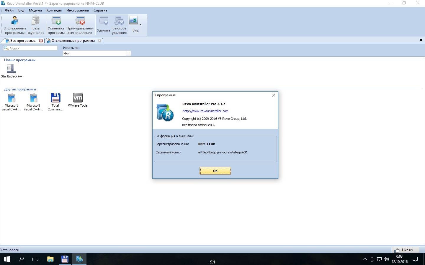Close the Отслеженные программы tab
This screenshot has height=265, width=425.
[x=99, y=41]
